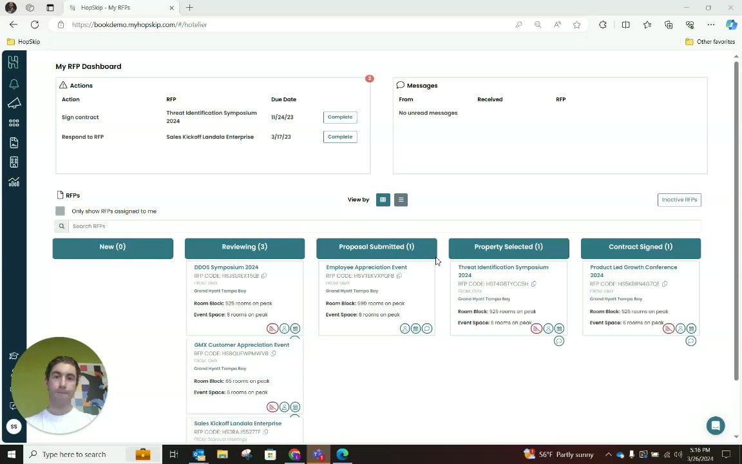Add this page to favorites star
742x464 pixels.
click(x=576, y=24)
